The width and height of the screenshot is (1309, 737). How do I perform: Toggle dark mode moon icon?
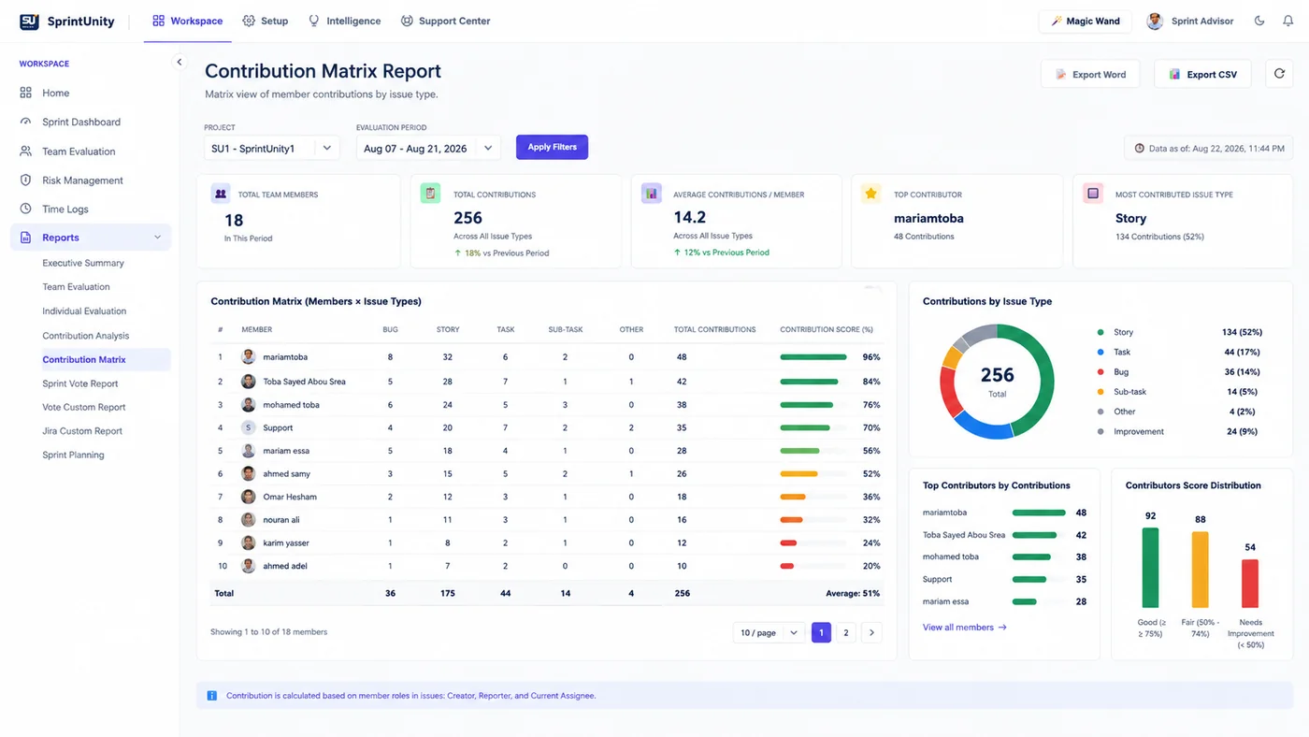1259,21
